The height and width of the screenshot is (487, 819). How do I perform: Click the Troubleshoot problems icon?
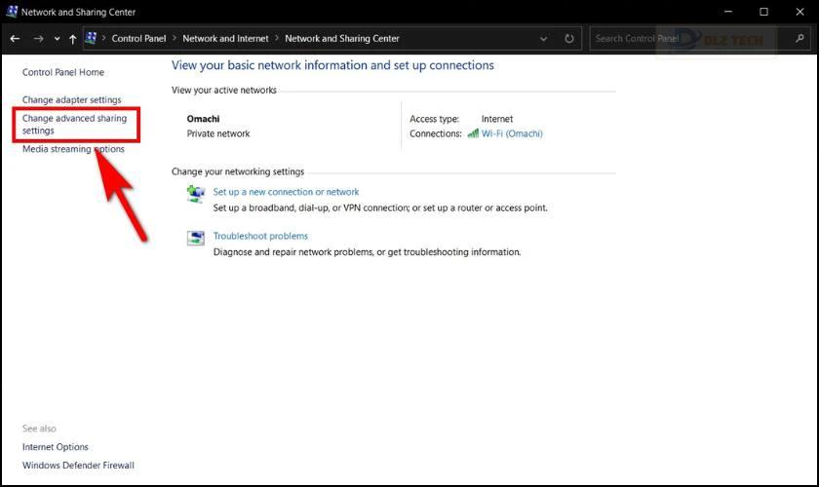[196, 238]
